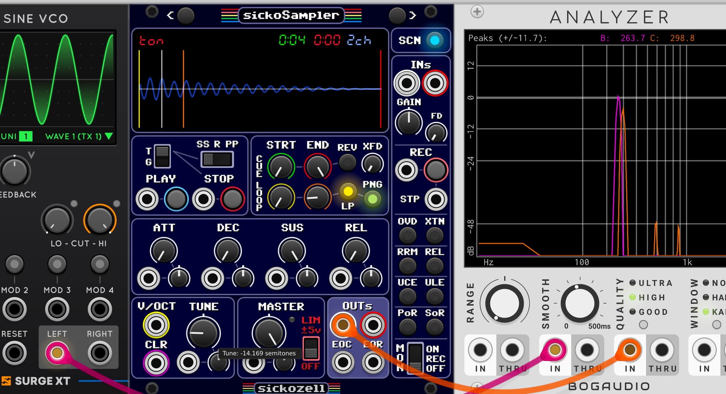Toggle the RRM button
Viewport: 726px width, 394px height.
click(407, 266)
